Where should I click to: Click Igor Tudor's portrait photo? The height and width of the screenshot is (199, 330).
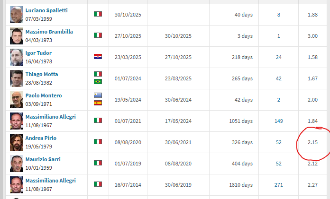coord(17,57)
